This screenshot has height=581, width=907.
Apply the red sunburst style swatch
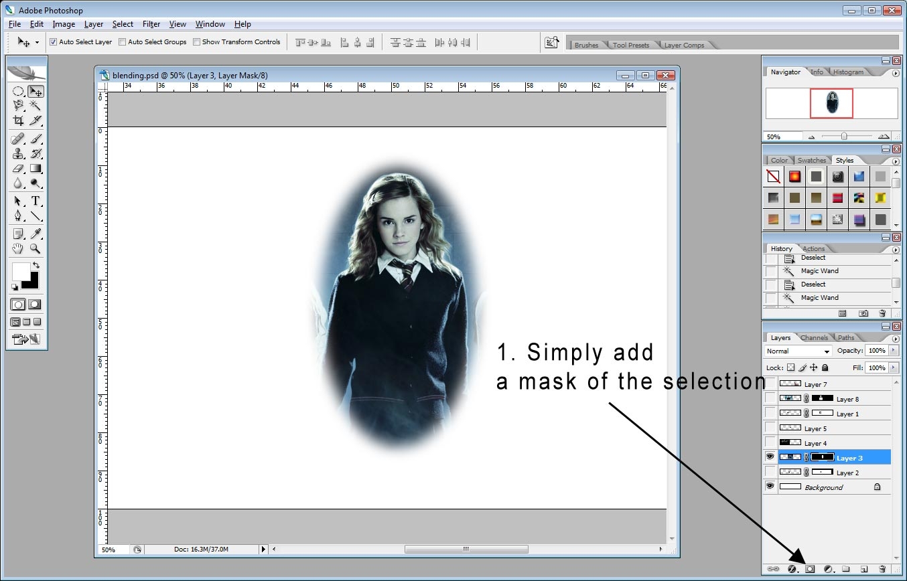tap(794, 177)
